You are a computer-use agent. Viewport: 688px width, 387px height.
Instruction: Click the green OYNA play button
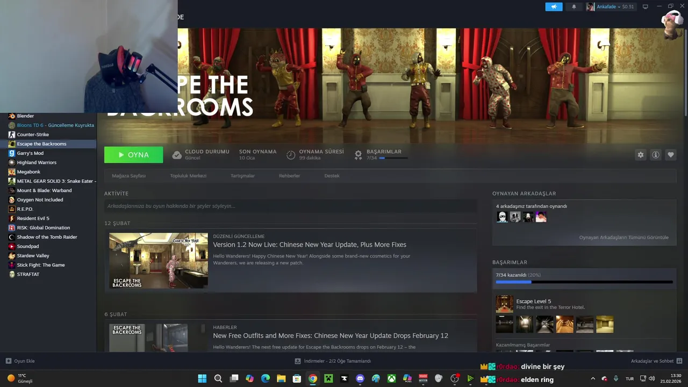click(134, 155)
